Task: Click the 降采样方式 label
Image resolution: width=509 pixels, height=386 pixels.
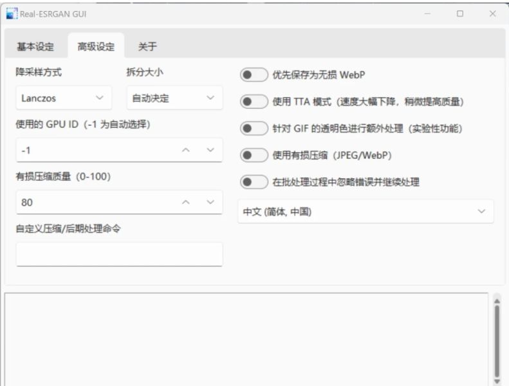Action: [39, 72]
